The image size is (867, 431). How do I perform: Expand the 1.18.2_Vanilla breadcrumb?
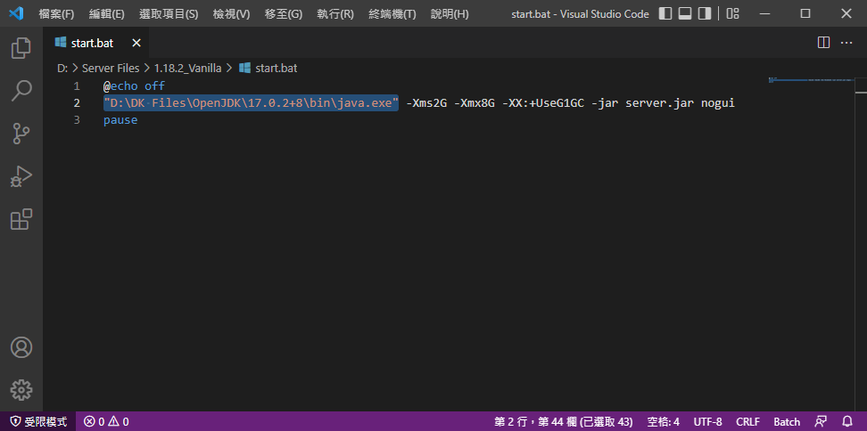187,69
